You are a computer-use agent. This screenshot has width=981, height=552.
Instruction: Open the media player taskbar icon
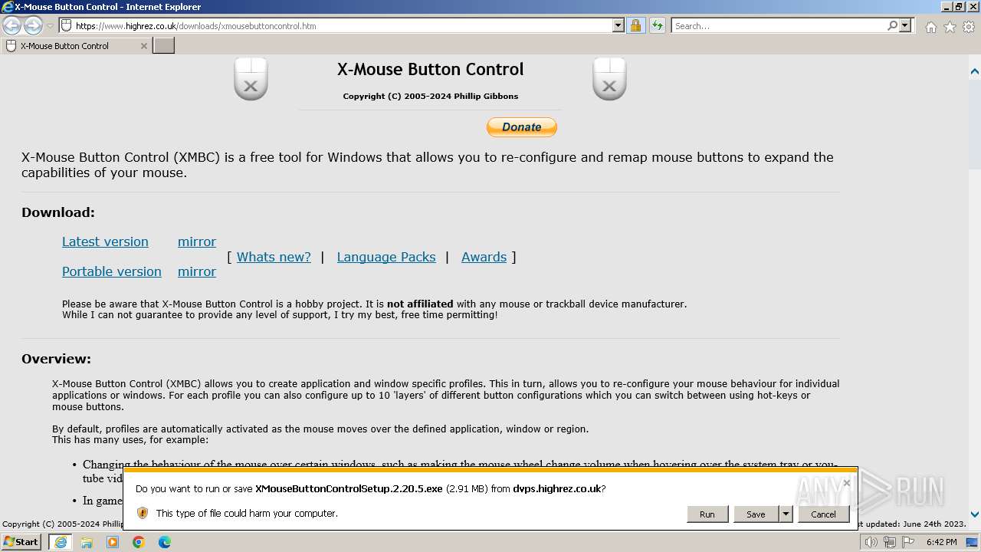(x=113, y=542)
